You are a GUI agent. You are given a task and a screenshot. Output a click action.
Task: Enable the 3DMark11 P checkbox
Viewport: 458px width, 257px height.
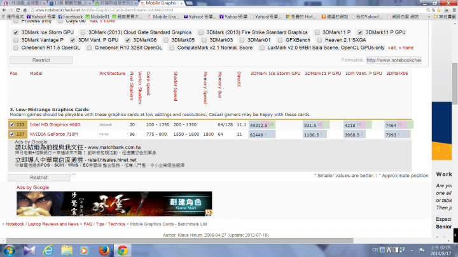coord(317,32)
